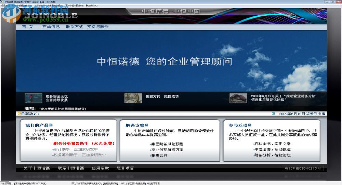Open the 下一个版本预告(N) menu
342x185 pixels.
coord(74,6)
